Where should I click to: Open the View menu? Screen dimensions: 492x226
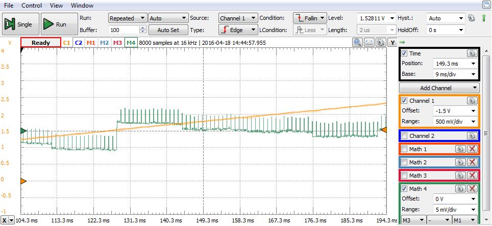click(56, 5)
